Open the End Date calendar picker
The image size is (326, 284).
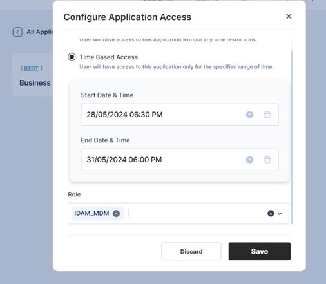267,160
